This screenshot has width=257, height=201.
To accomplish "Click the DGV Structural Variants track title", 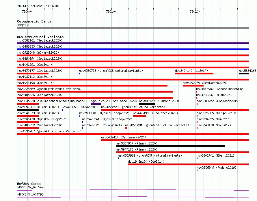I will (40, 37).
